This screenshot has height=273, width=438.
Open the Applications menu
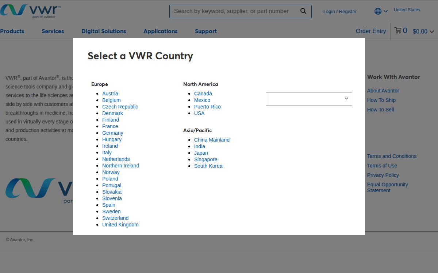coord(160,31)
